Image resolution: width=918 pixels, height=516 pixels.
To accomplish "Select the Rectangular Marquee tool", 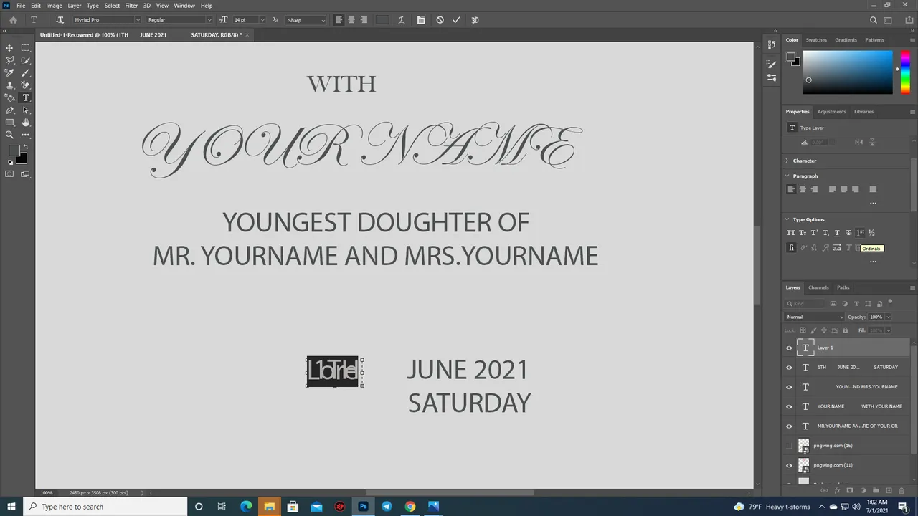I will (x=26, y=48).
